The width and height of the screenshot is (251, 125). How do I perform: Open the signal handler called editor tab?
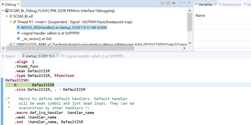tap(94, 56)
